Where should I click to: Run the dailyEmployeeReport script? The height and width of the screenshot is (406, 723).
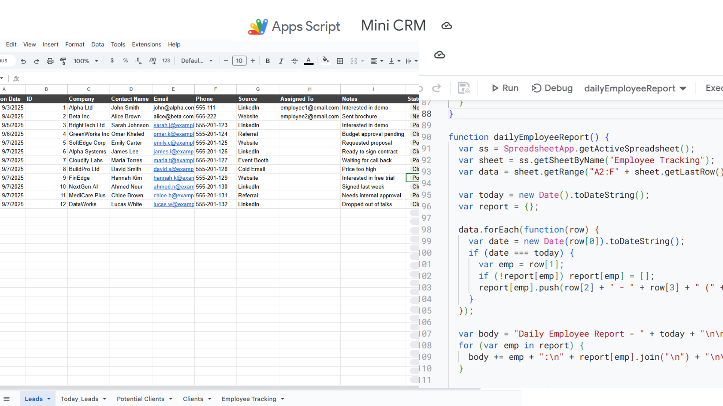click(505, 88)
